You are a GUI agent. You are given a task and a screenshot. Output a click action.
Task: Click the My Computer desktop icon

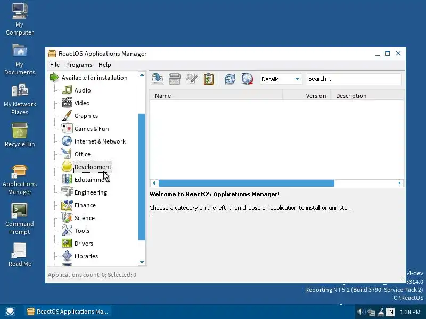20,19
